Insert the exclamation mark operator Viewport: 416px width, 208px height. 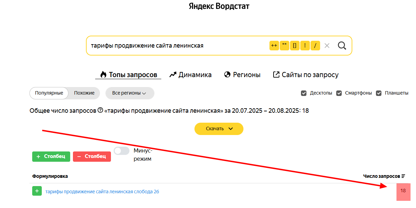click(305, 46)
